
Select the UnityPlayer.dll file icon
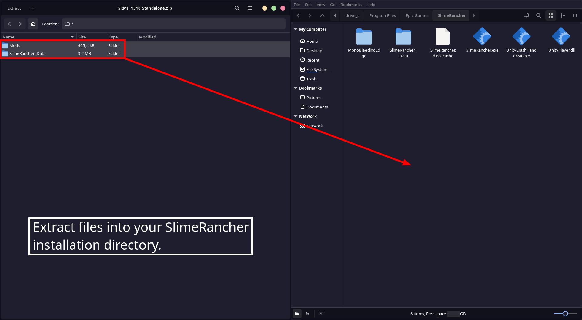click(561, 37)
